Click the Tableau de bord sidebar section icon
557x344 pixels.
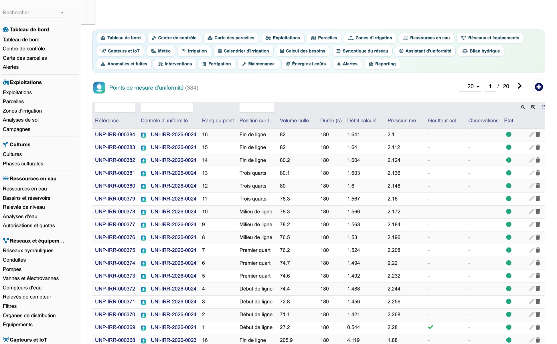click(x=5, y=29)
